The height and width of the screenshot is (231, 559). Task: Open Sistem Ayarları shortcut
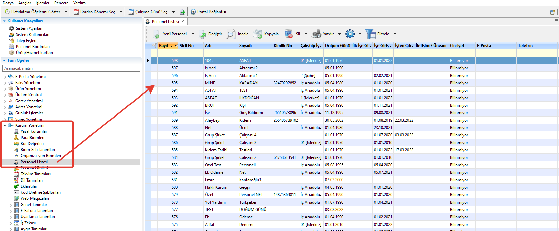tap(29, 28)
